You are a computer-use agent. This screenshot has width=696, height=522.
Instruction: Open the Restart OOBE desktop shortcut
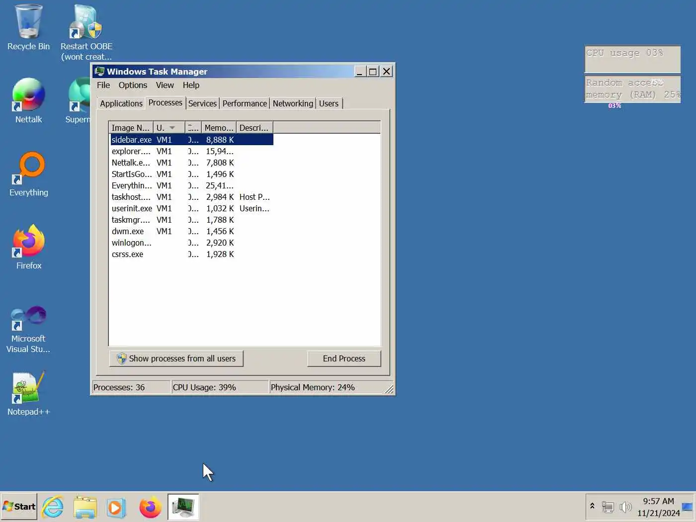point(86,33)
